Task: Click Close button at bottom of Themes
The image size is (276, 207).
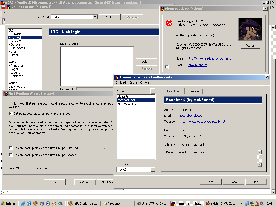Action: coord(233,182)
